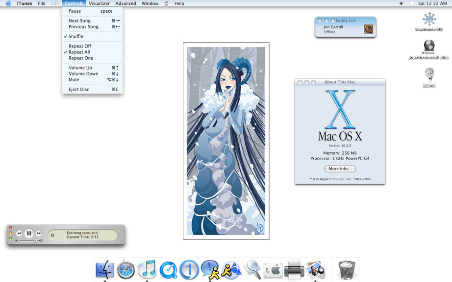
Task: Click Jon Carroll's buddy avatar
Action: 368,29
